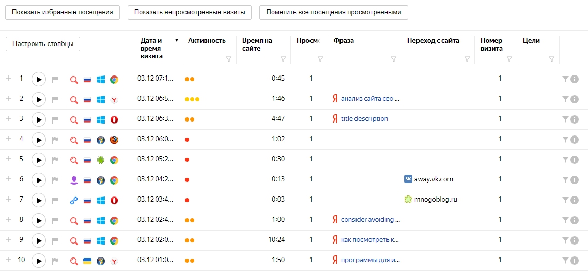Click Пометить все посещения просмотренными button
This screenshot has width=588, height=273.
click(334, 12)
